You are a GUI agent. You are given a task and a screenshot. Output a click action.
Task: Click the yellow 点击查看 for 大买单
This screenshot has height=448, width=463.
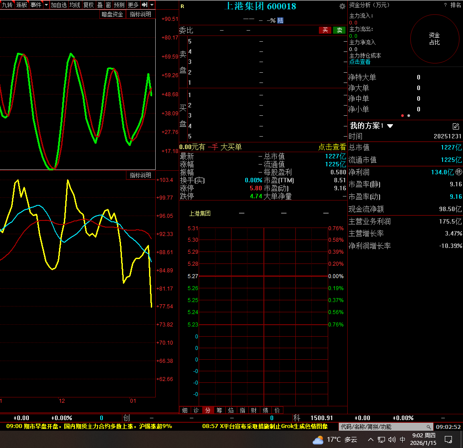tap(332, 147)
